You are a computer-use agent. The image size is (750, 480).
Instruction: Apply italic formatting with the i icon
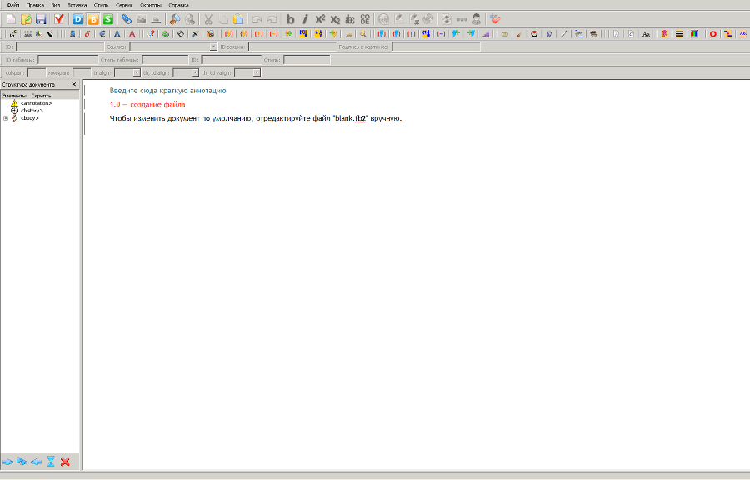(x=305, y=18)
